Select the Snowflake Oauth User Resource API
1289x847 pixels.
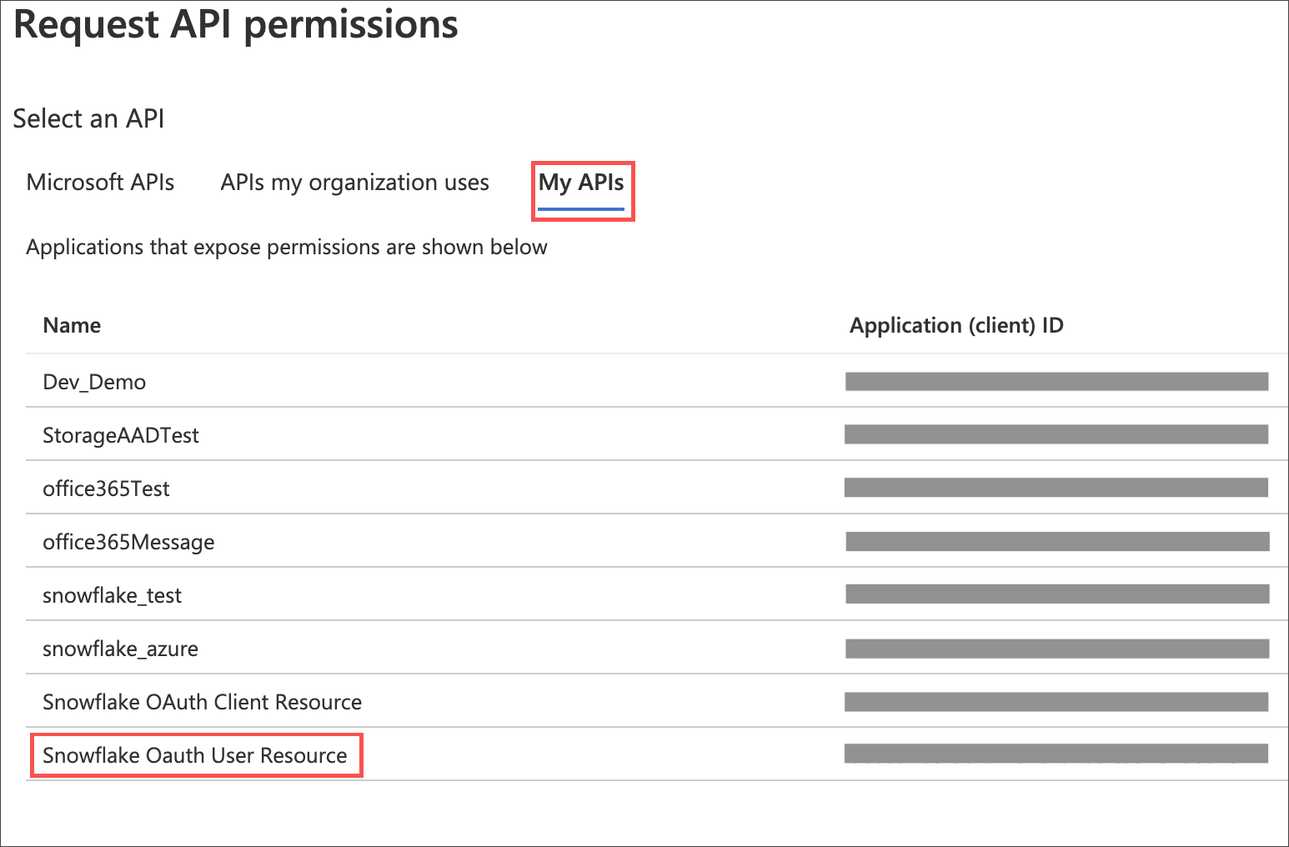[195, 755]
